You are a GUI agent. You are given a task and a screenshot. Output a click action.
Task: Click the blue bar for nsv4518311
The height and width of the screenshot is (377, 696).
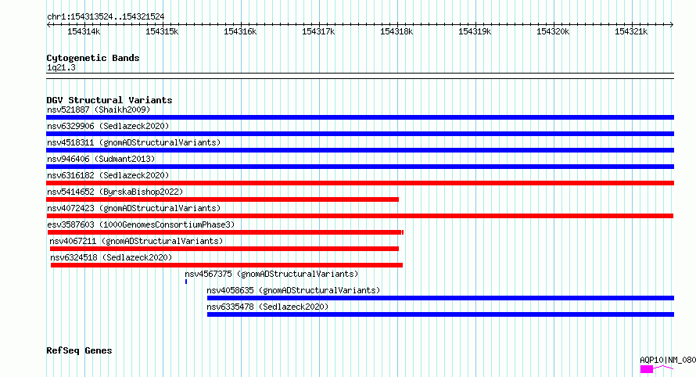[x=360, y=150]
